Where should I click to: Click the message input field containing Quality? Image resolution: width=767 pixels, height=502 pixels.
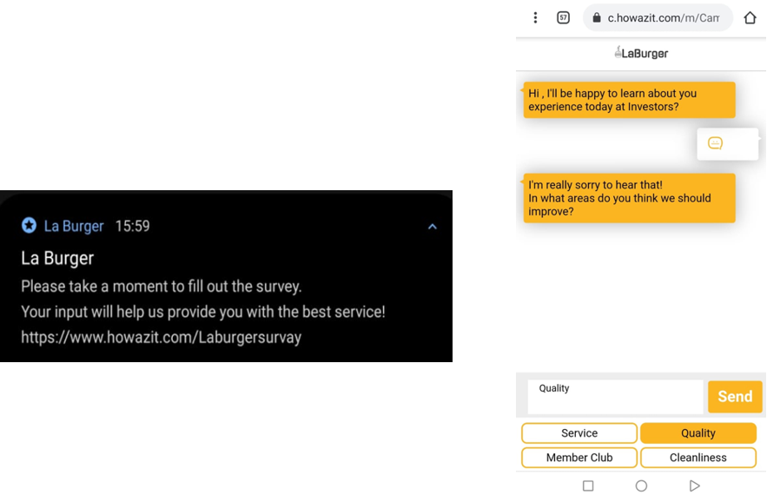pos(615,396)
